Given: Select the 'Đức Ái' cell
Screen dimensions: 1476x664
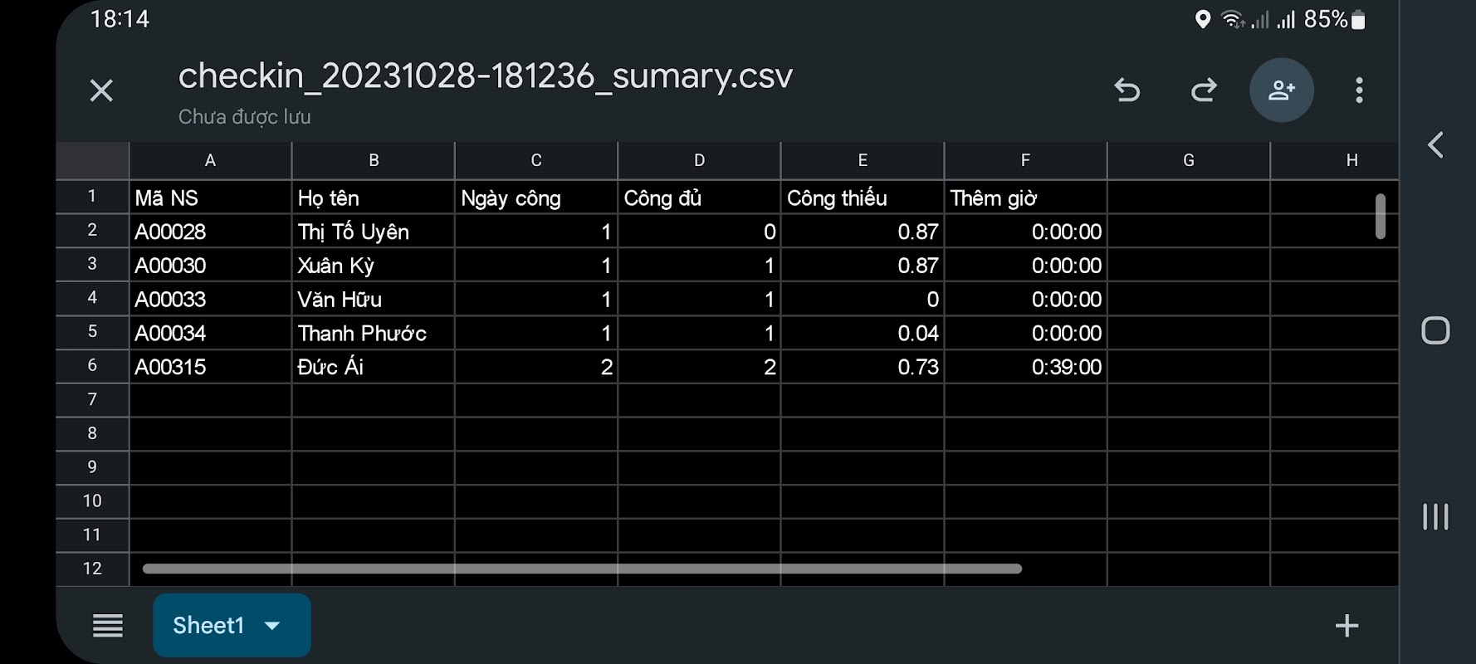Looking at the screenshot, I should coord(374,367).
